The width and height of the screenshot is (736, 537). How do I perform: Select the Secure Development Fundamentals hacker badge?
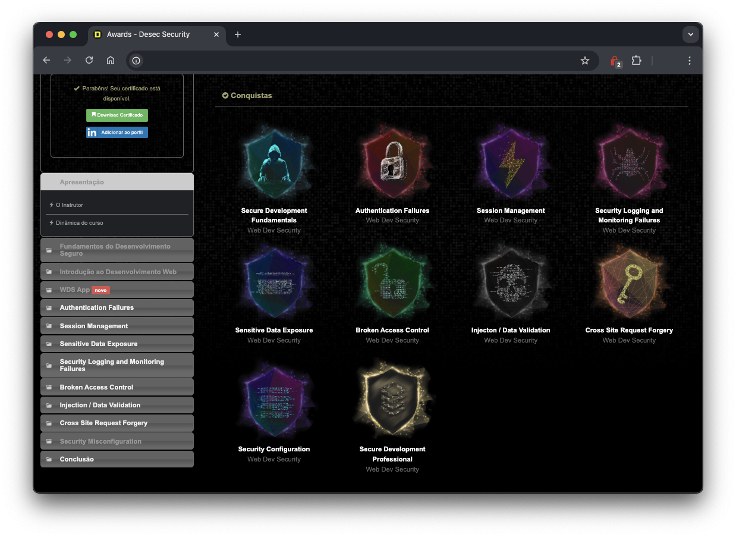274,162
